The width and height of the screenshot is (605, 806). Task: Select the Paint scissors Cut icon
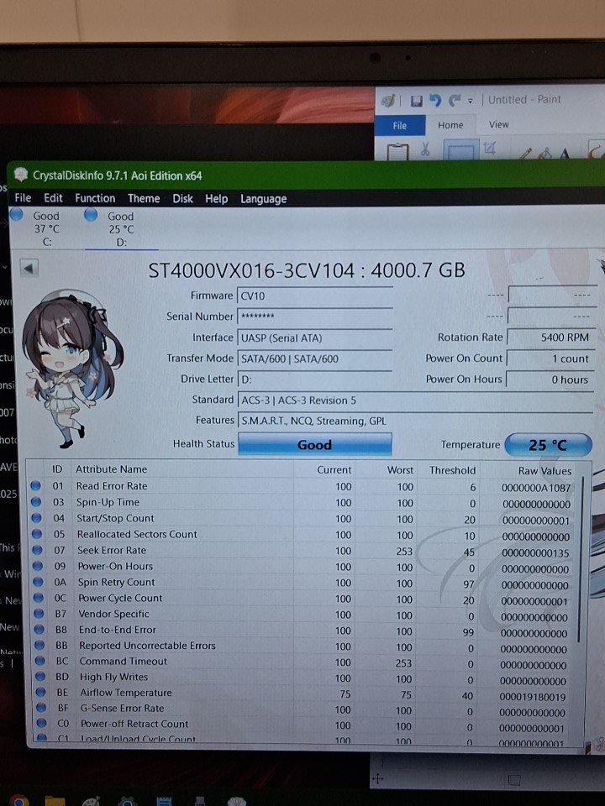pyautogui.click(x=425, y=150)
